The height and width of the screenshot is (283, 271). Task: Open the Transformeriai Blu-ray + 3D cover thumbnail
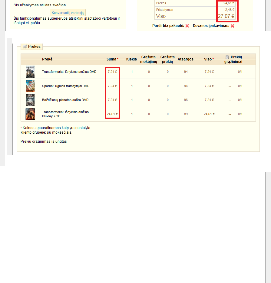click(x=30, y=114)
